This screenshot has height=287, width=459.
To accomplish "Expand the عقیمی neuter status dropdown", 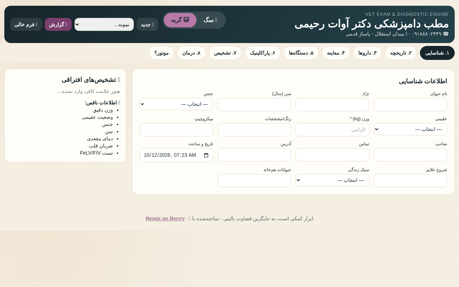I will (410, 129).
